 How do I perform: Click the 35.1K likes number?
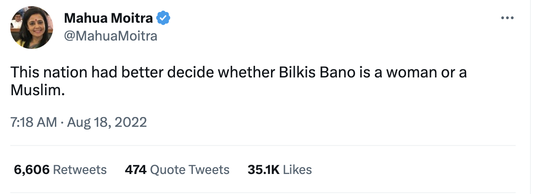coord(263,170)
